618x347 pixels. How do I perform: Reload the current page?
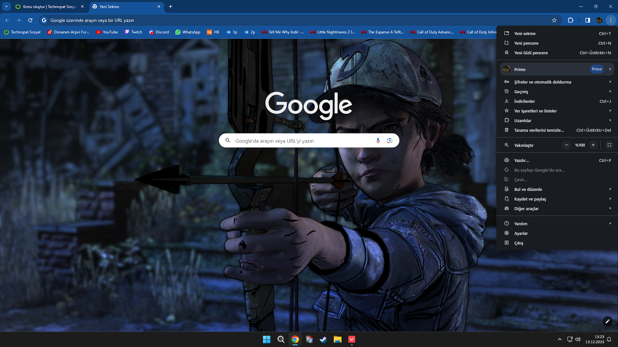(30, 20)
